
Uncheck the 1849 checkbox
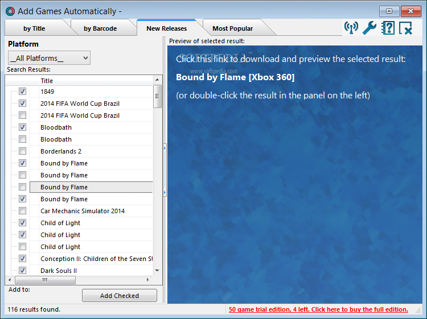click(22, 92)
